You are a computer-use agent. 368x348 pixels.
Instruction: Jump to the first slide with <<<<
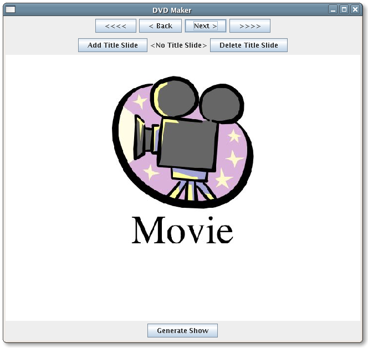(x=116, y=26)
